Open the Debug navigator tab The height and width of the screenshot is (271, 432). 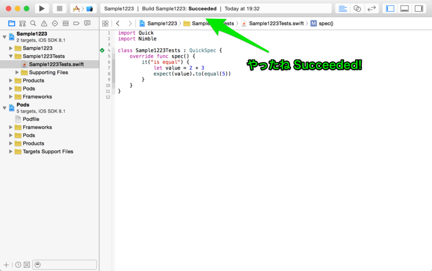pos(65,23)
